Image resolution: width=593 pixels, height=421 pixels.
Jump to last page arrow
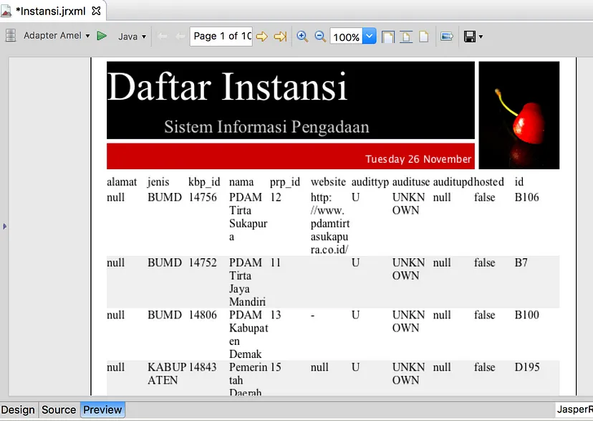(280, 37)
